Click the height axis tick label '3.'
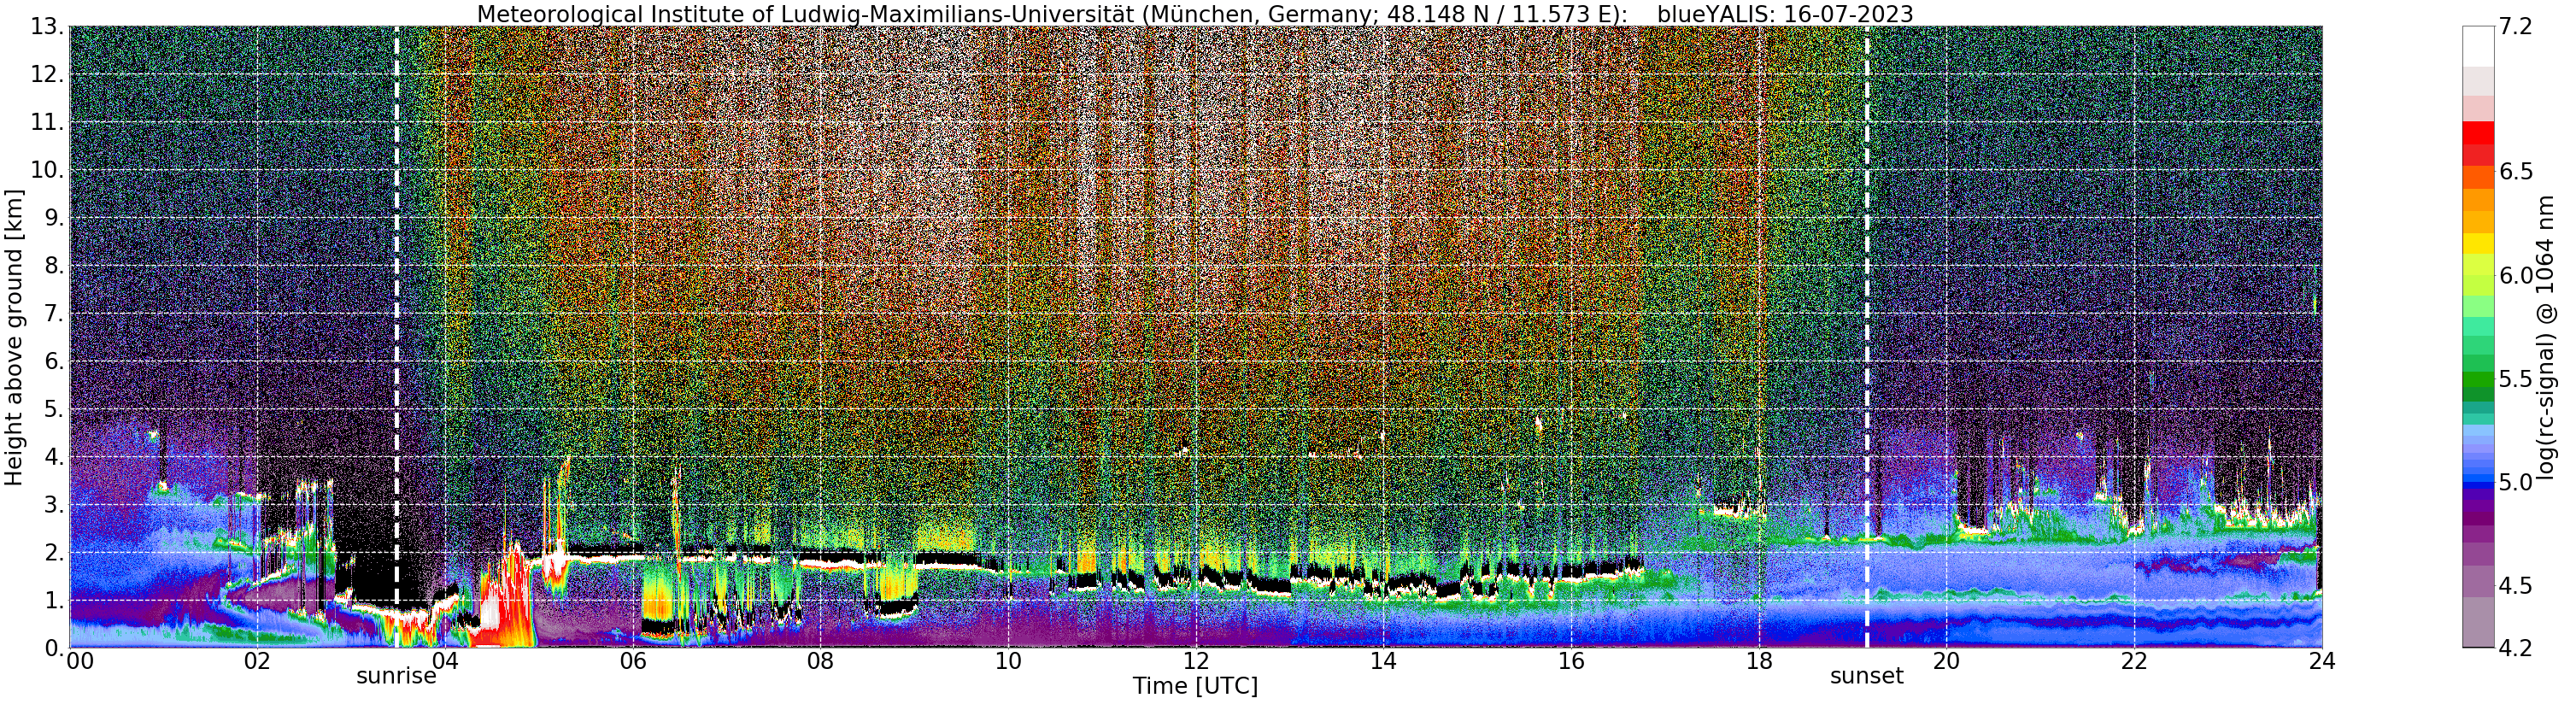This screenshot has height=704, width=2576. [54, 505]
